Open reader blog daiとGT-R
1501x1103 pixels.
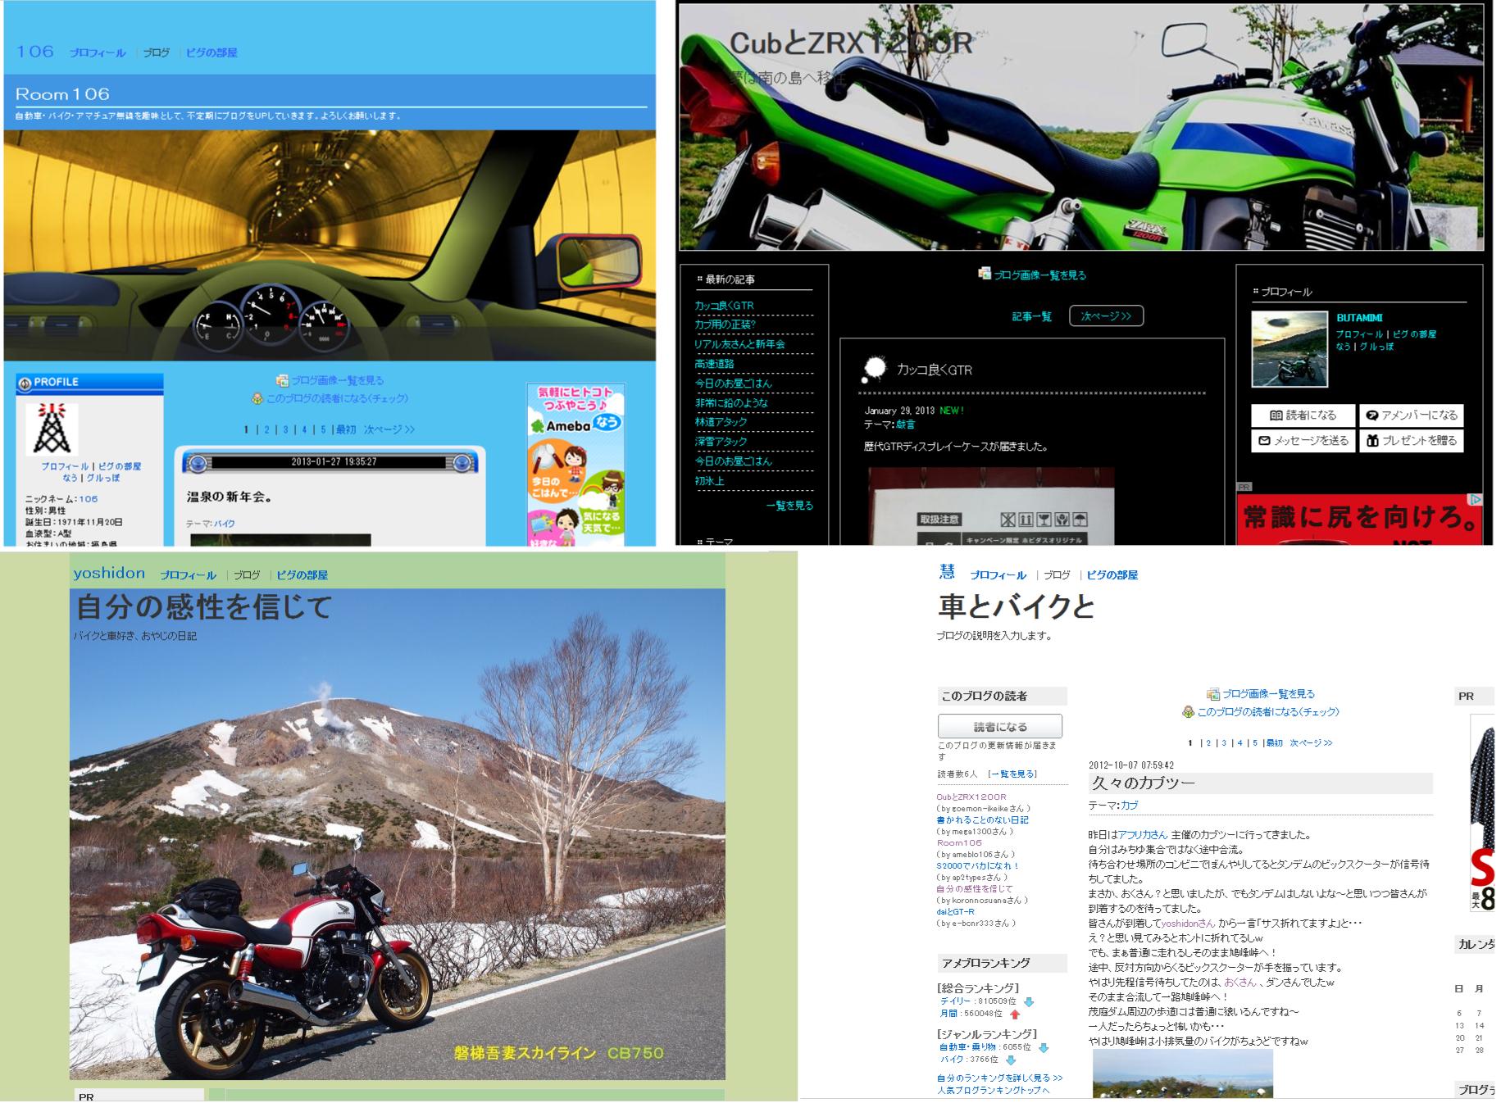(x=956, y=911)
